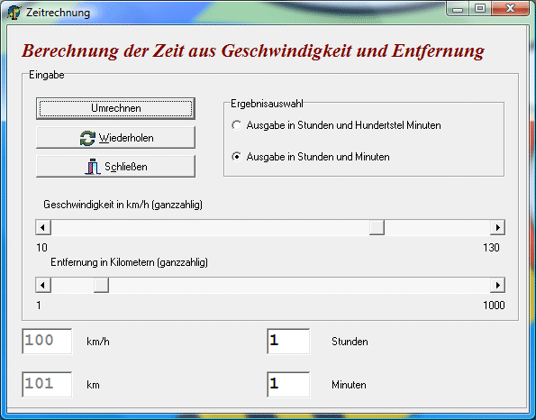The image size is (536, 420).
Task: Click the Umrechnen button
Action: pos(115,108)
